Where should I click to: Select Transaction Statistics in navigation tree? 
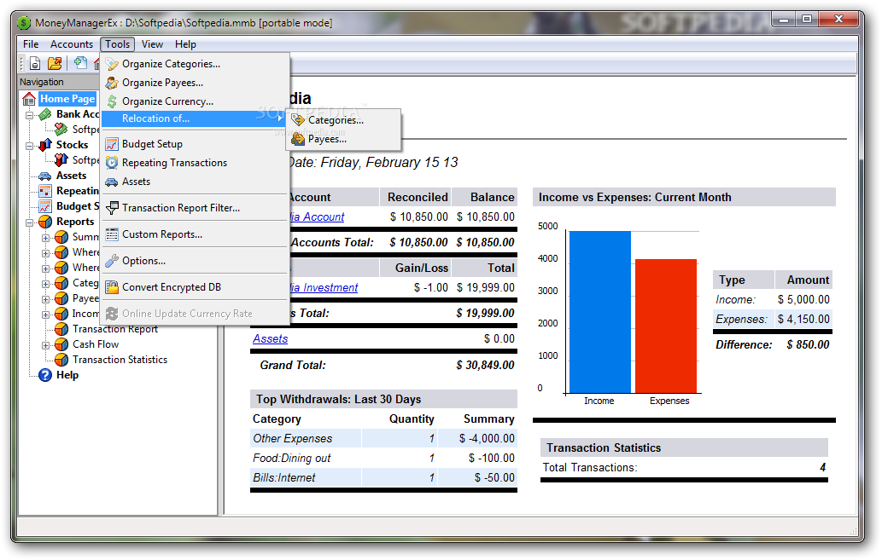(x=120, y=360)
